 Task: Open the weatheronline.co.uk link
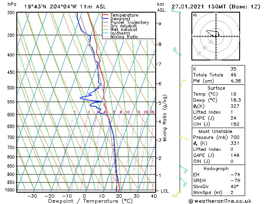click(220, 201)
